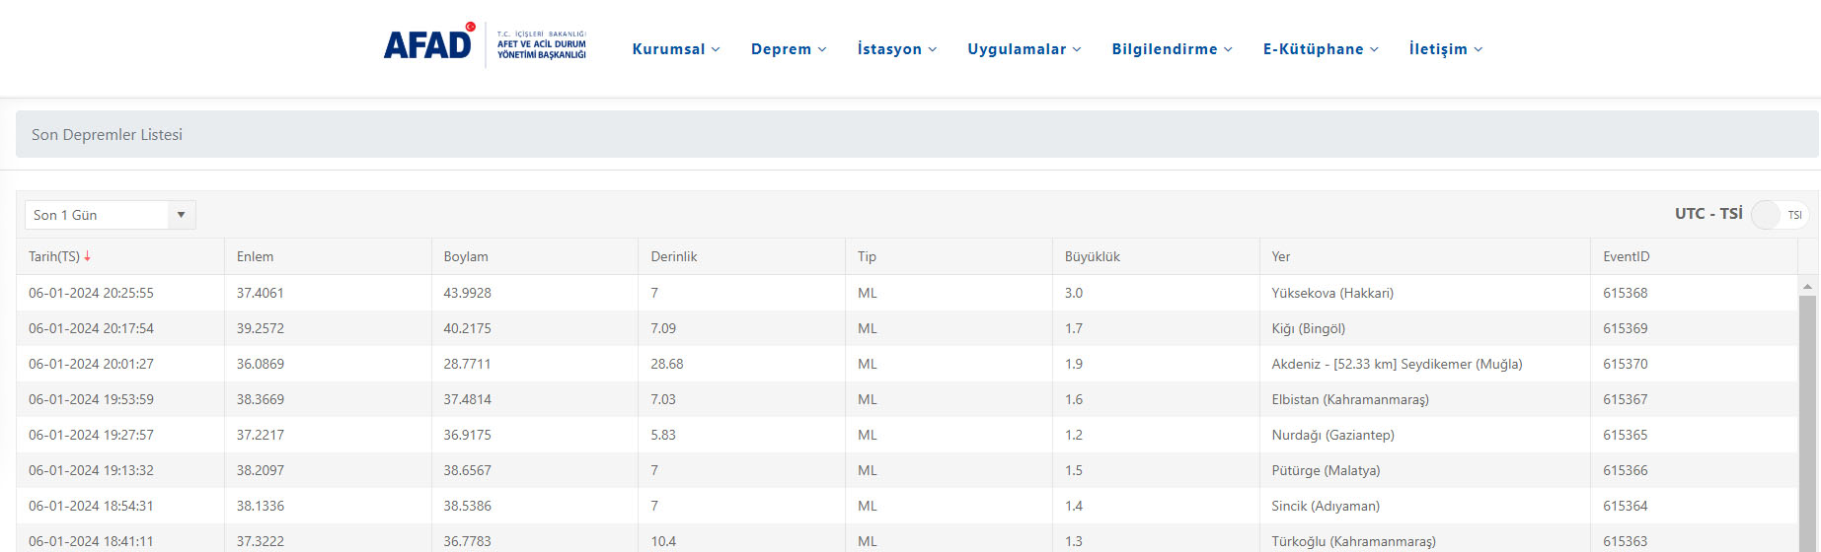Open the İstasyon menu
1821x552 pixels.
click(x=896, y=49)
